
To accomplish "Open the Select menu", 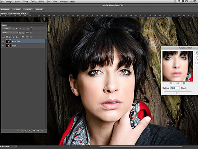I will pyautogui.click(x=34, y=2).
